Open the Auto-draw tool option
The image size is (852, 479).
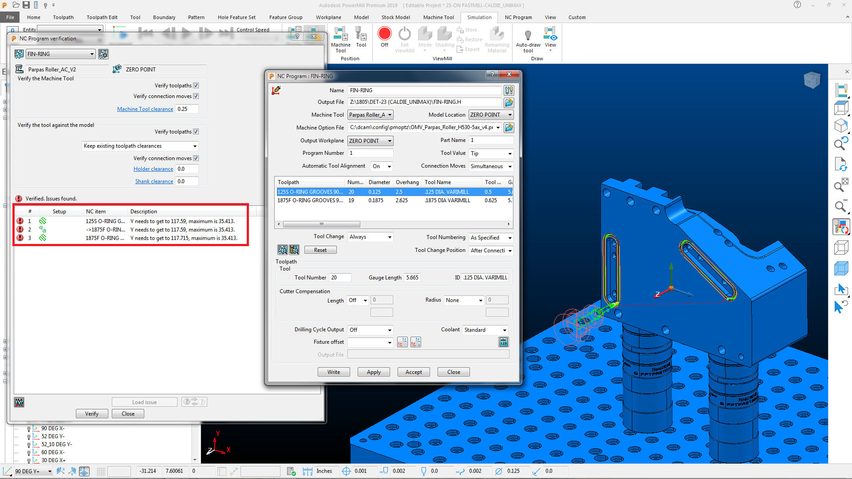[528, 41]
